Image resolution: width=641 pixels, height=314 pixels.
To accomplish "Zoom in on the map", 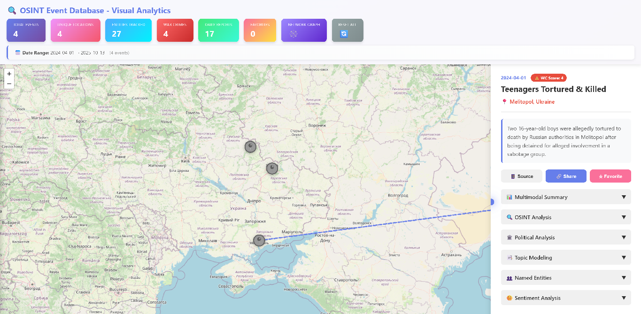I will pos(9,74).
